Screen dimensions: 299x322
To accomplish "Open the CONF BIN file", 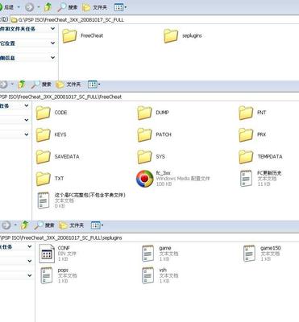I will [x=55, y=254].
